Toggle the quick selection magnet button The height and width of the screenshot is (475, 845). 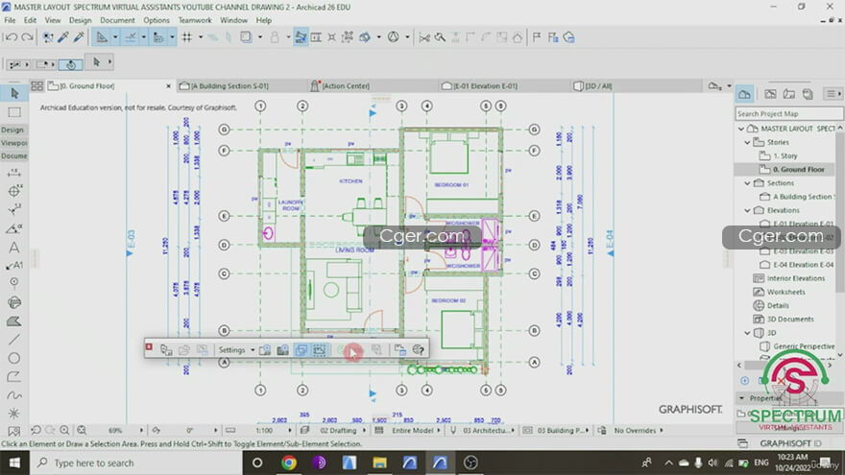71,64
